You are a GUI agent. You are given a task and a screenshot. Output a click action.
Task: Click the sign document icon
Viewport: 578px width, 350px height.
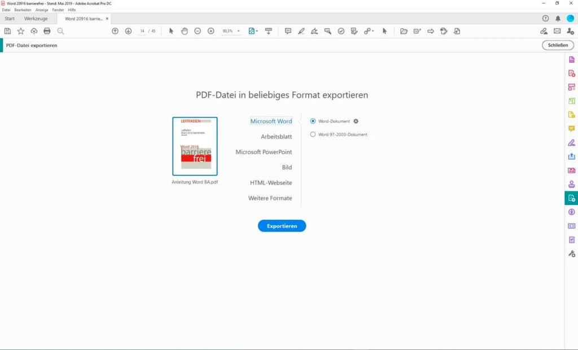(x=314, y=32)
